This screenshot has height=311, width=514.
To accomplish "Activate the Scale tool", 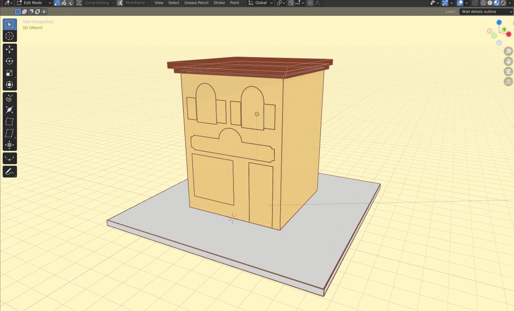I will [x=9, y=73].
